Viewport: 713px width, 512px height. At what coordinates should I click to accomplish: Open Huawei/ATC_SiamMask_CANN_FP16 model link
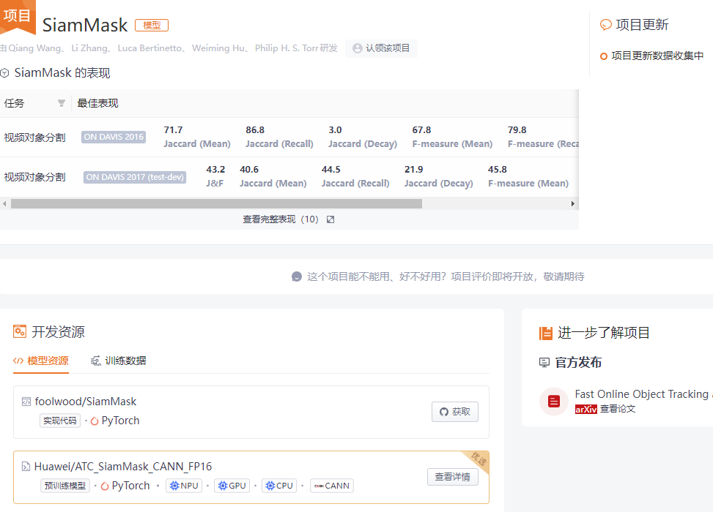point(123,467)
